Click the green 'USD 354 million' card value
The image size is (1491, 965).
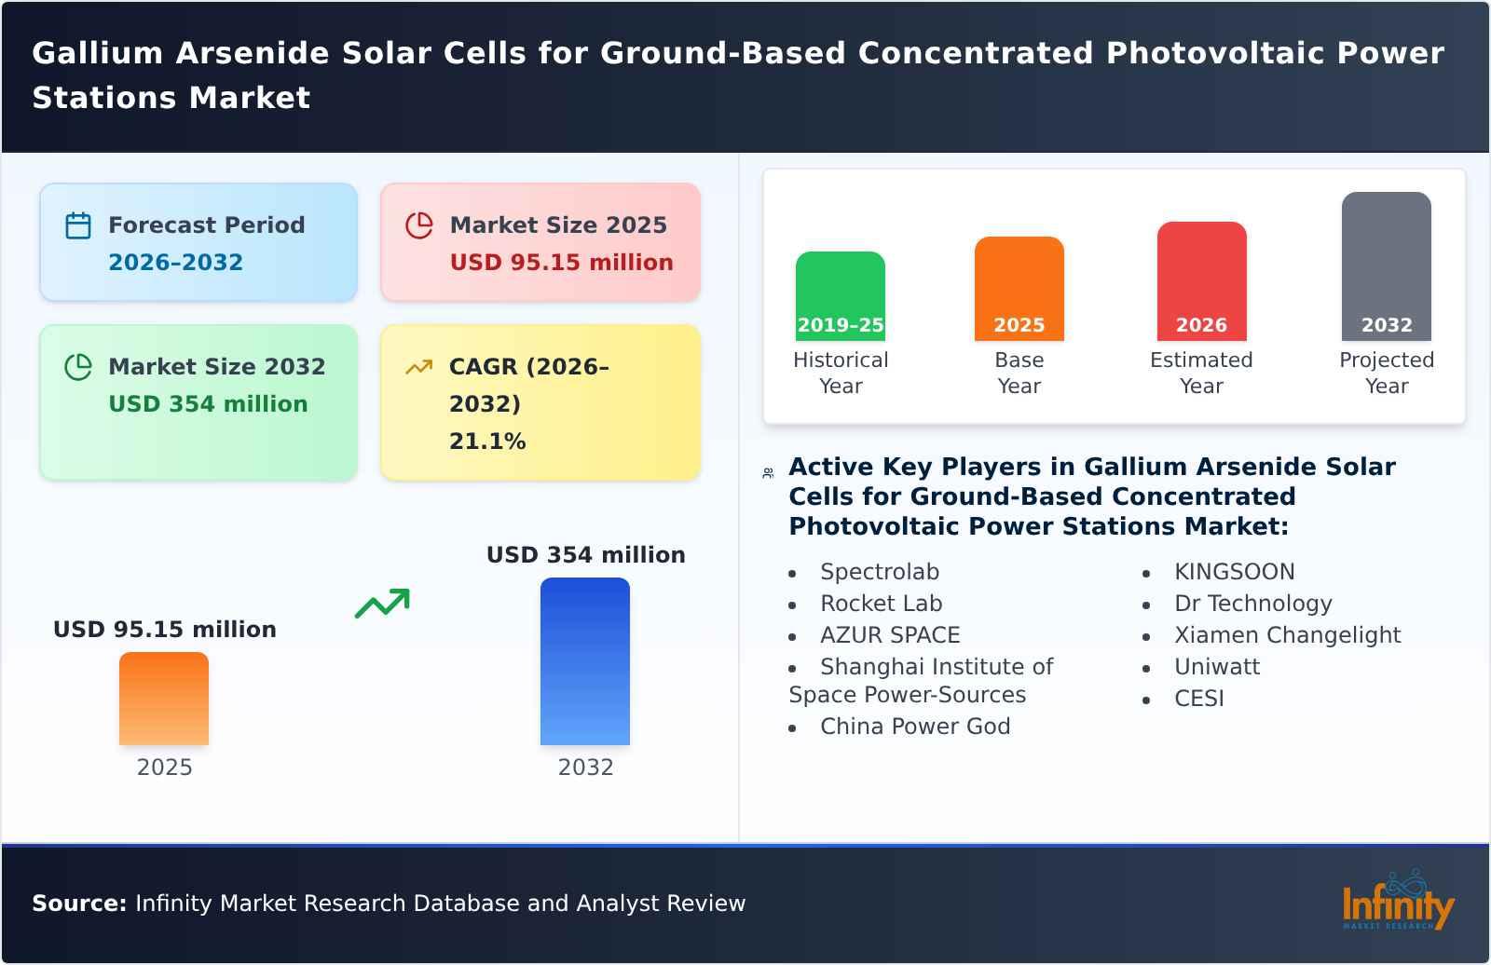(x=209, y=404)
